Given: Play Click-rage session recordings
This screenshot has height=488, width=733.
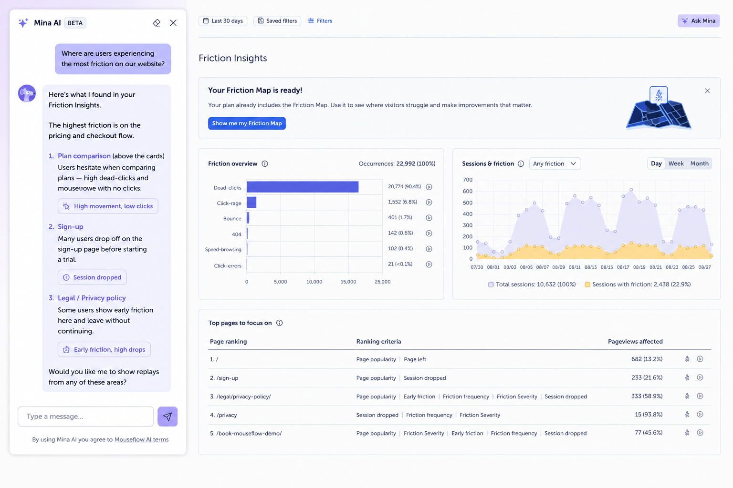Looking at the screenshot, I should tap(429, 203).
